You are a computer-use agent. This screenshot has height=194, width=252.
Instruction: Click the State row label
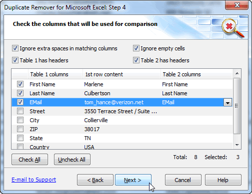(36, 138)
